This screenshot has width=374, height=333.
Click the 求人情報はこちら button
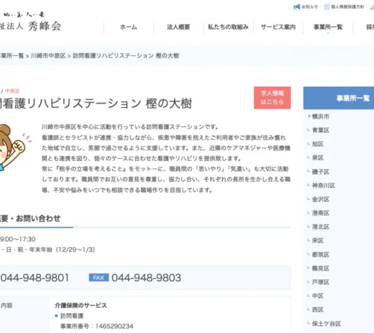coord(272,98)
